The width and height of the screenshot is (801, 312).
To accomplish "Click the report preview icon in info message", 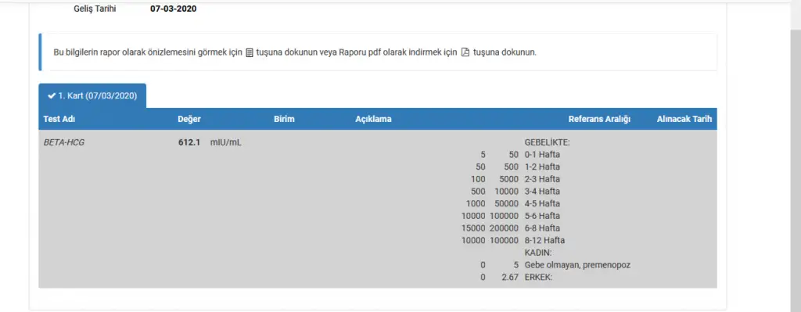I will click(250, 52).
